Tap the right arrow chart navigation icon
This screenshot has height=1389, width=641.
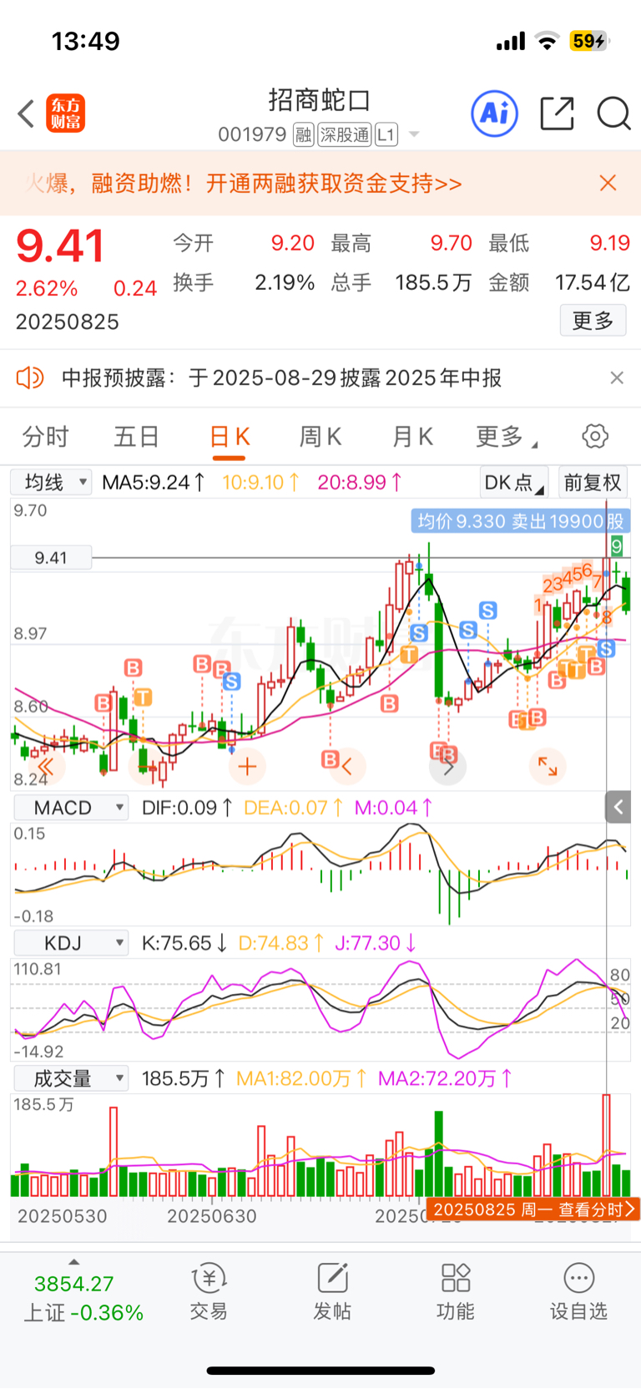coord(448,766)
